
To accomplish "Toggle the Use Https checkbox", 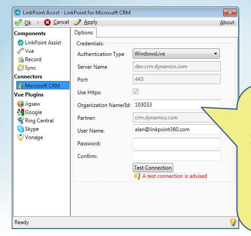I will point(135,92).
